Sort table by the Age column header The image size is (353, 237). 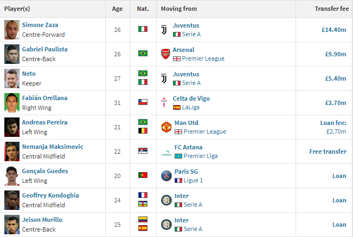118,9
